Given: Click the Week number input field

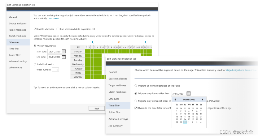Looking at the screenshot, I should coord(55,70).
